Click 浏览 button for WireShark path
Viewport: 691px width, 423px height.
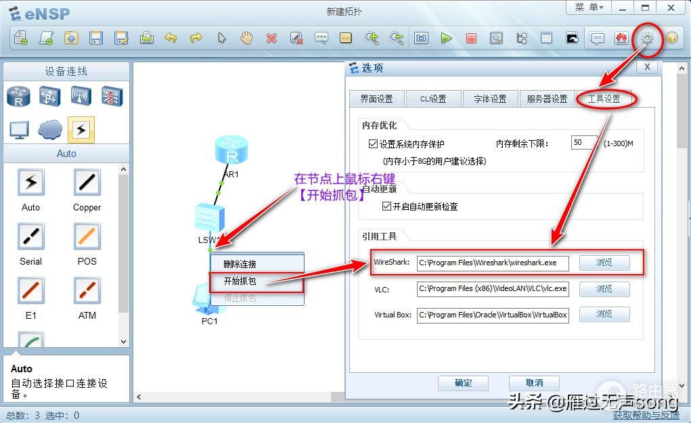point(604,263)
